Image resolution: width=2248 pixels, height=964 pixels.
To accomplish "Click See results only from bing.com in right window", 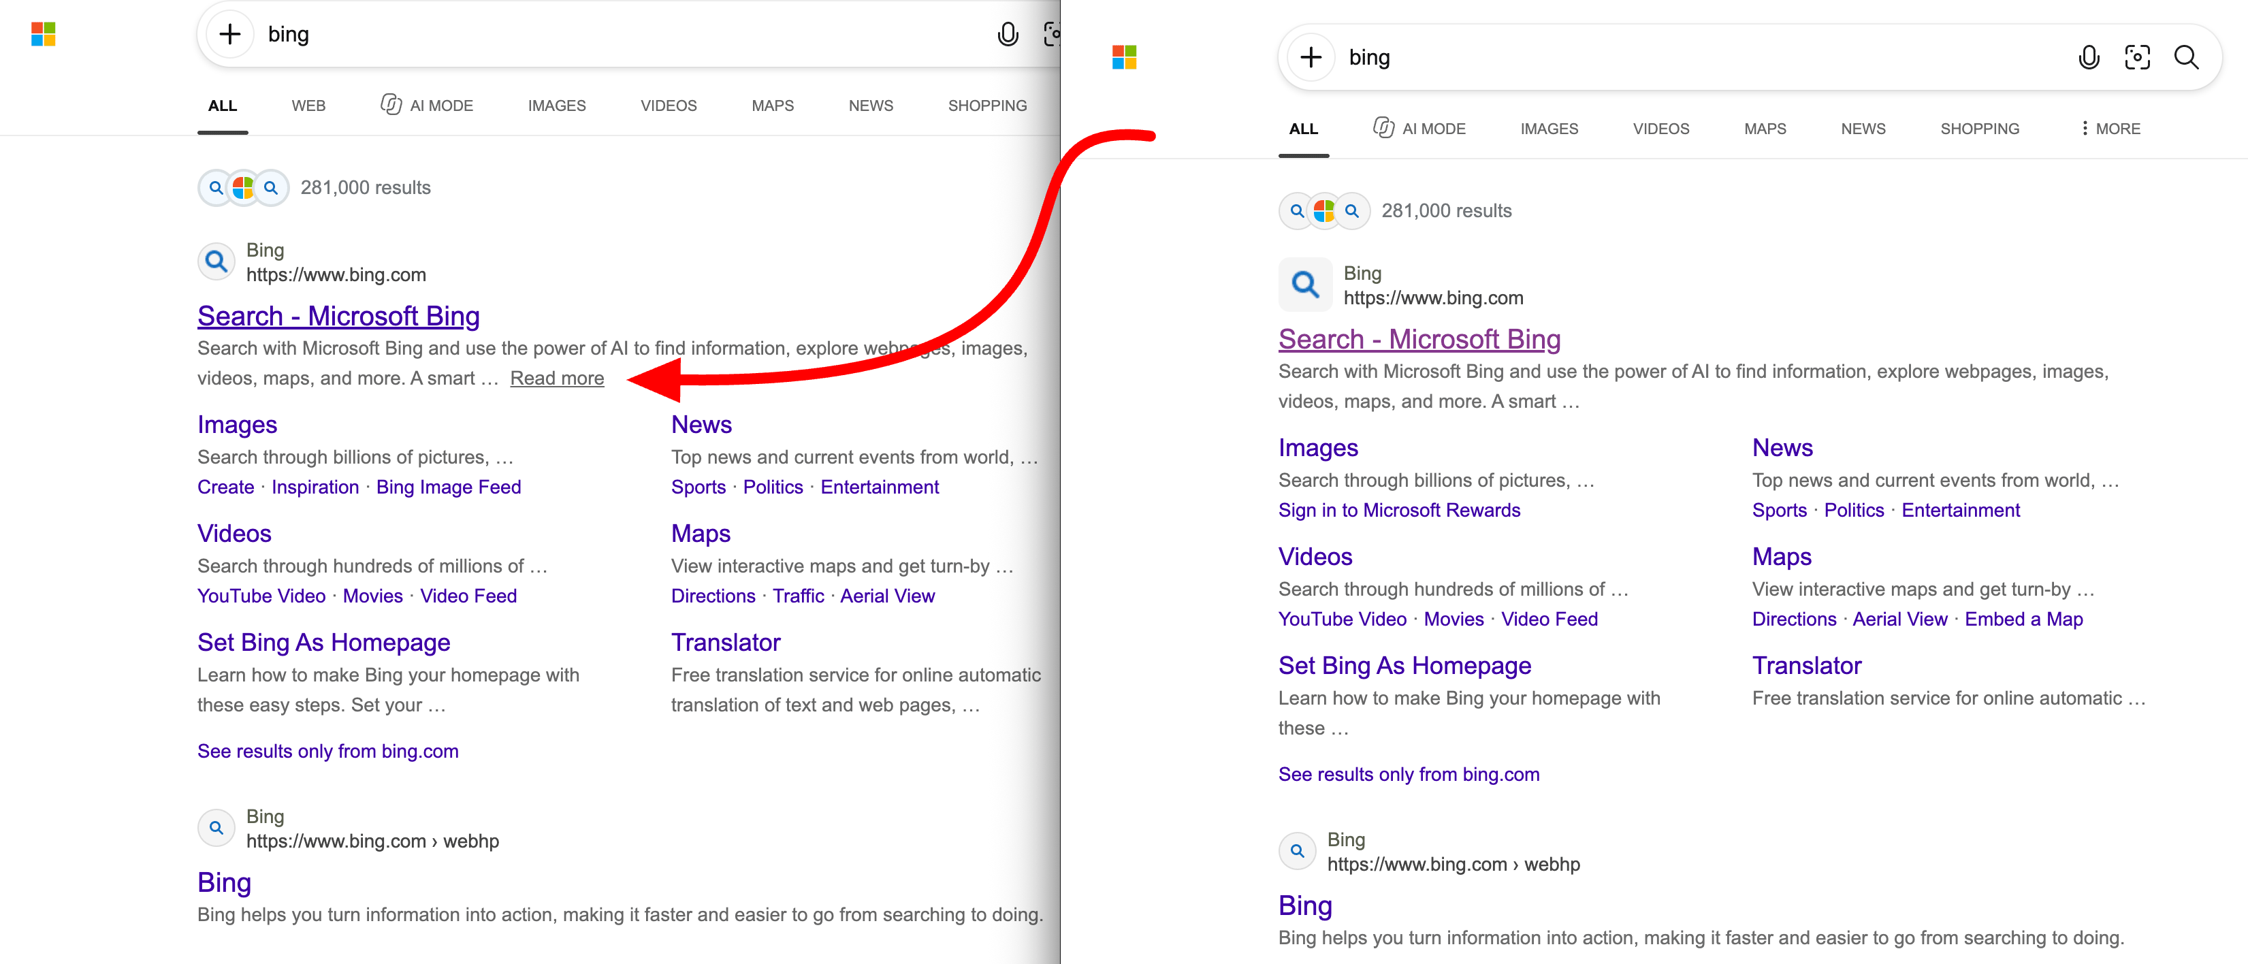I will pyautogui.click(x=1409, y=775).
